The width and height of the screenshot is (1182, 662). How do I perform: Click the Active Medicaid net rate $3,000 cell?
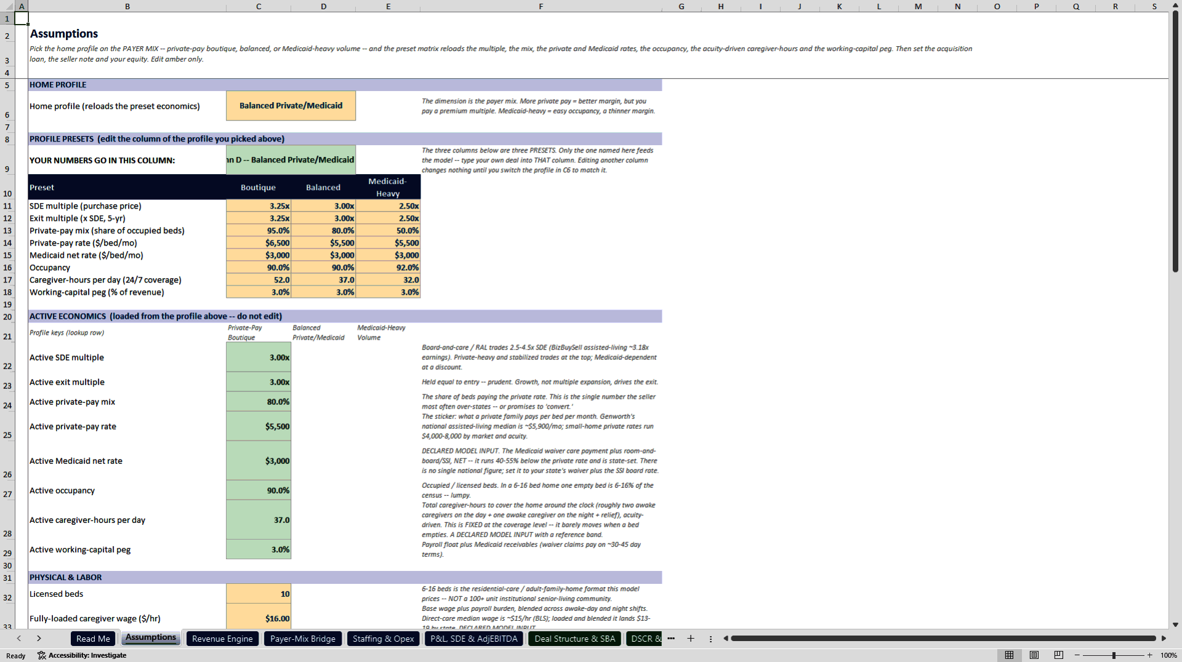(x=259, y=461)
